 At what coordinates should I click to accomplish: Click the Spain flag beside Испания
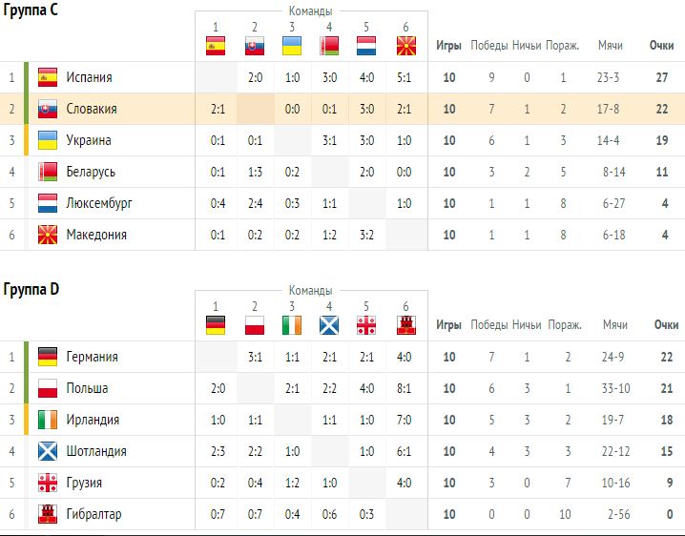point(47,78)
